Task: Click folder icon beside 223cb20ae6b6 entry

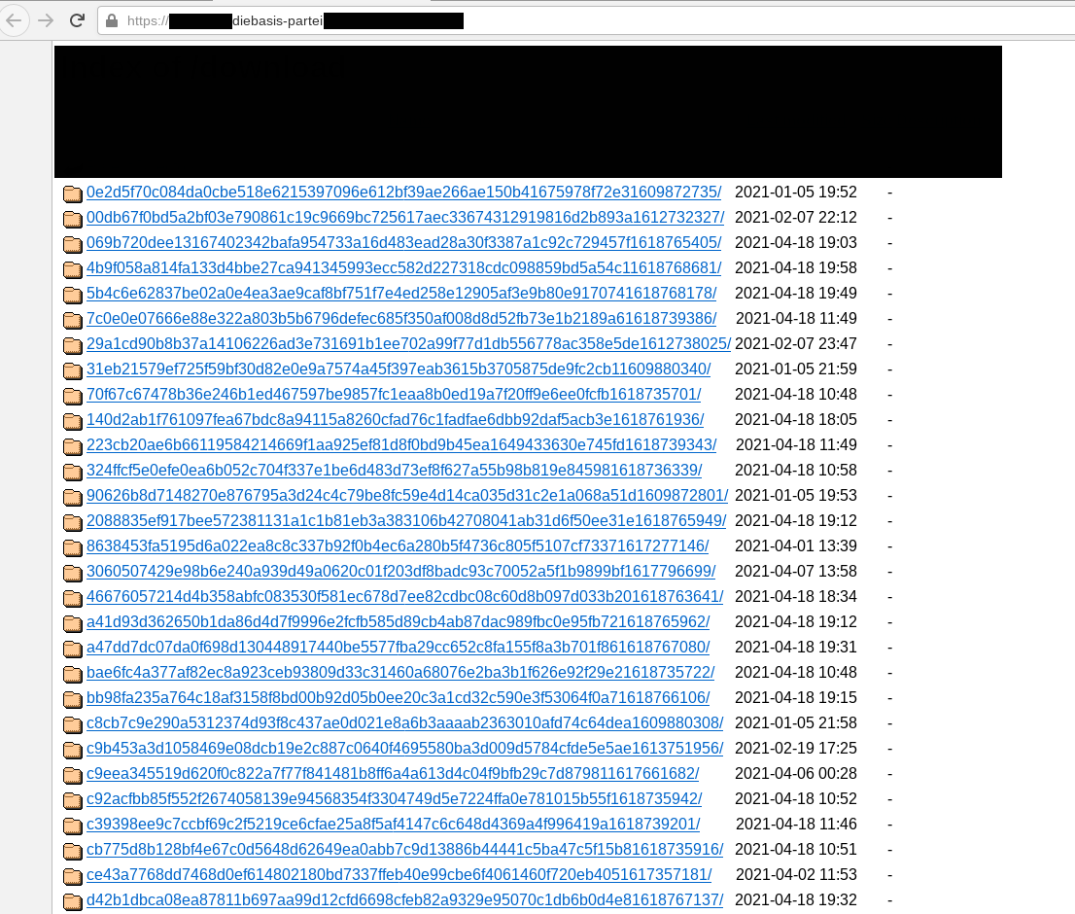Action: 73,446
